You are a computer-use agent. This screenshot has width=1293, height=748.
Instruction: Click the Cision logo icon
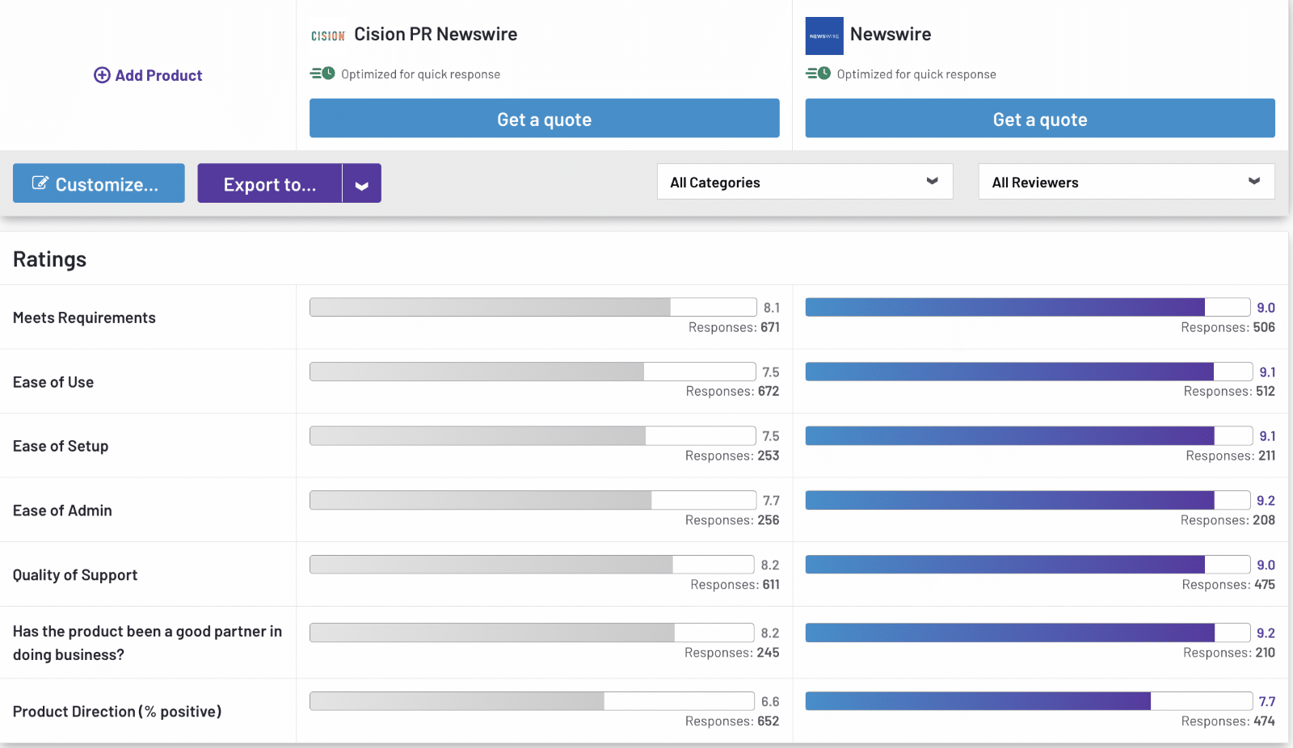327,36
